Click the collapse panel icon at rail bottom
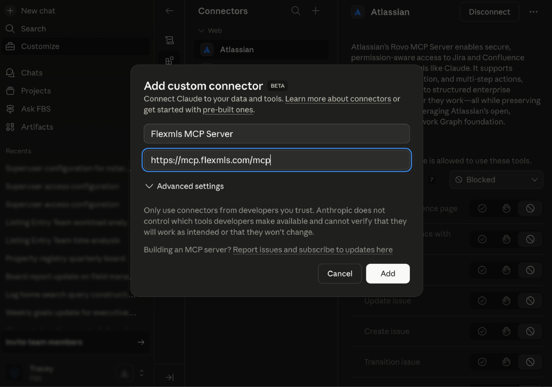The image size is (552, 387). (x=169, y=377)
